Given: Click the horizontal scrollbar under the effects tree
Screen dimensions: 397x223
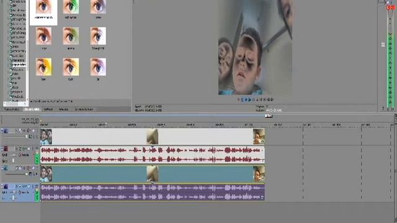Looking at the screenshot, I should point(15,103).
